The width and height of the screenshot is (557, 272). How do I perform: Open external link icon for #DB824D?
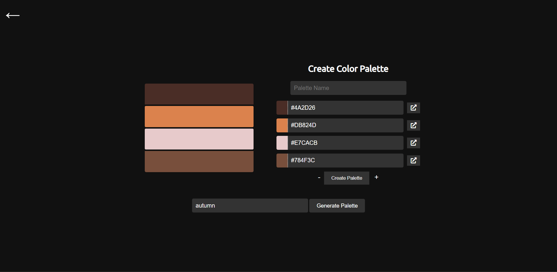(413, 125)
